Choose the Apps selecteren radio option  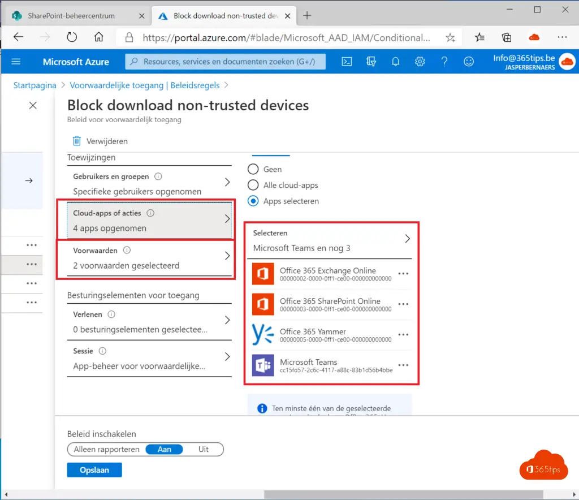click(x=253, y=201)
